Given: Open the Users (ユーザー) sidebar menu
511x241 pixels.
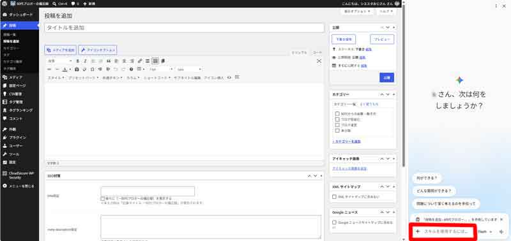Looking at the screenshot, I should (20, 146).
